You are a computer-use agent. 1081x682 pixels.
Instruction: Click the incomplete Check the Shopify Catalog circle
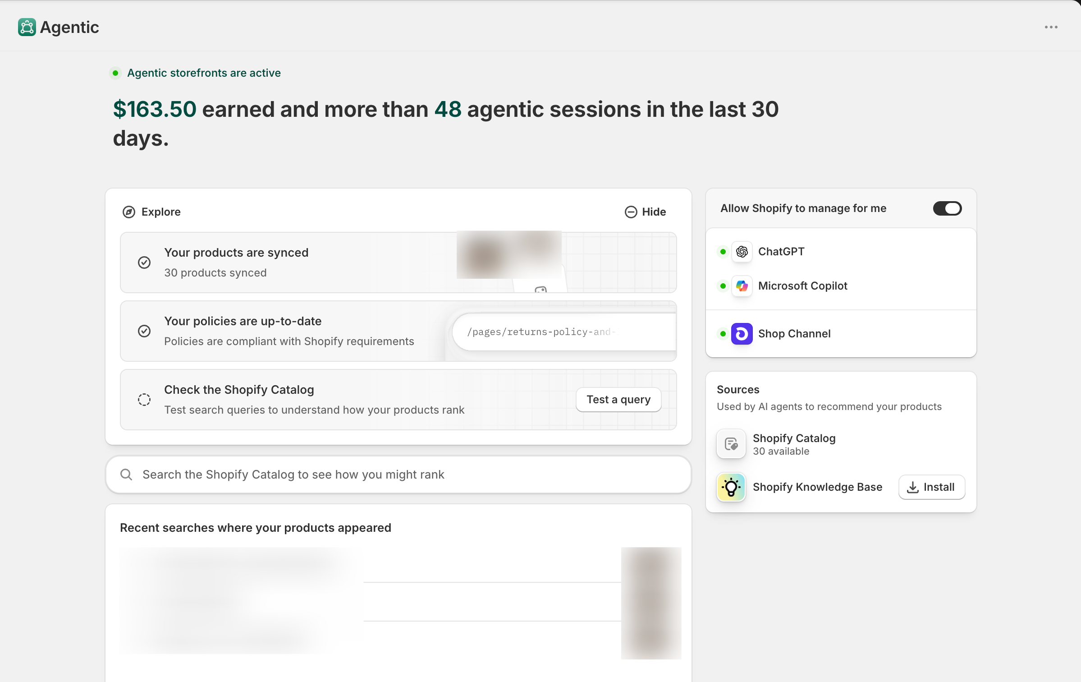(144, 400)
